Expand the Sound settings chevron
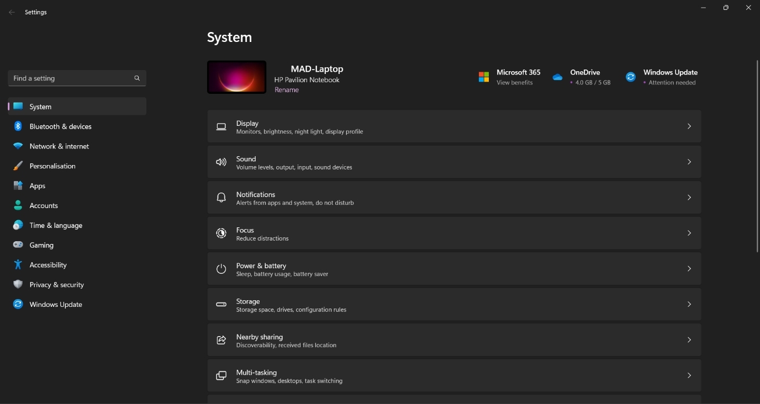 [689, 162]
